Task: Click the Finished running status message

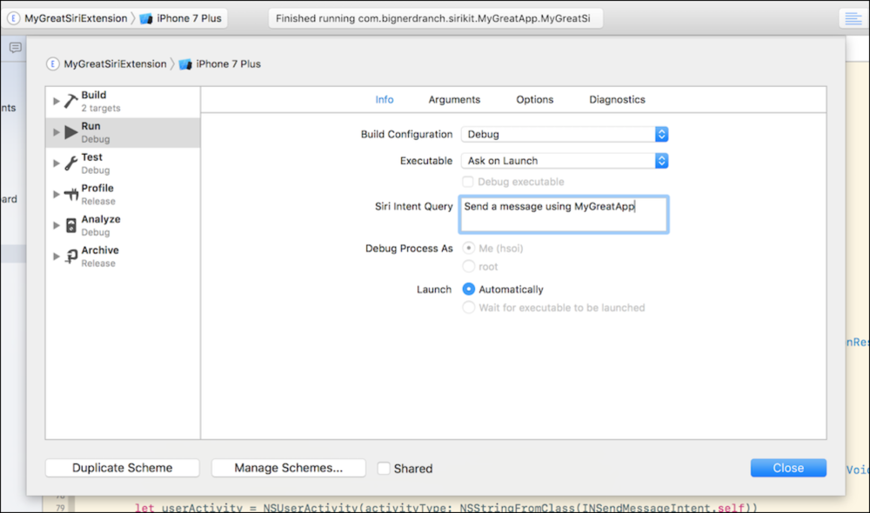Action: [432, 18]
